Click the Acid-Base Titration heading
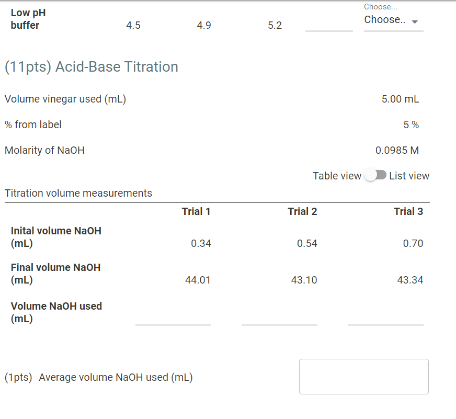 click(x=90, y=66)
